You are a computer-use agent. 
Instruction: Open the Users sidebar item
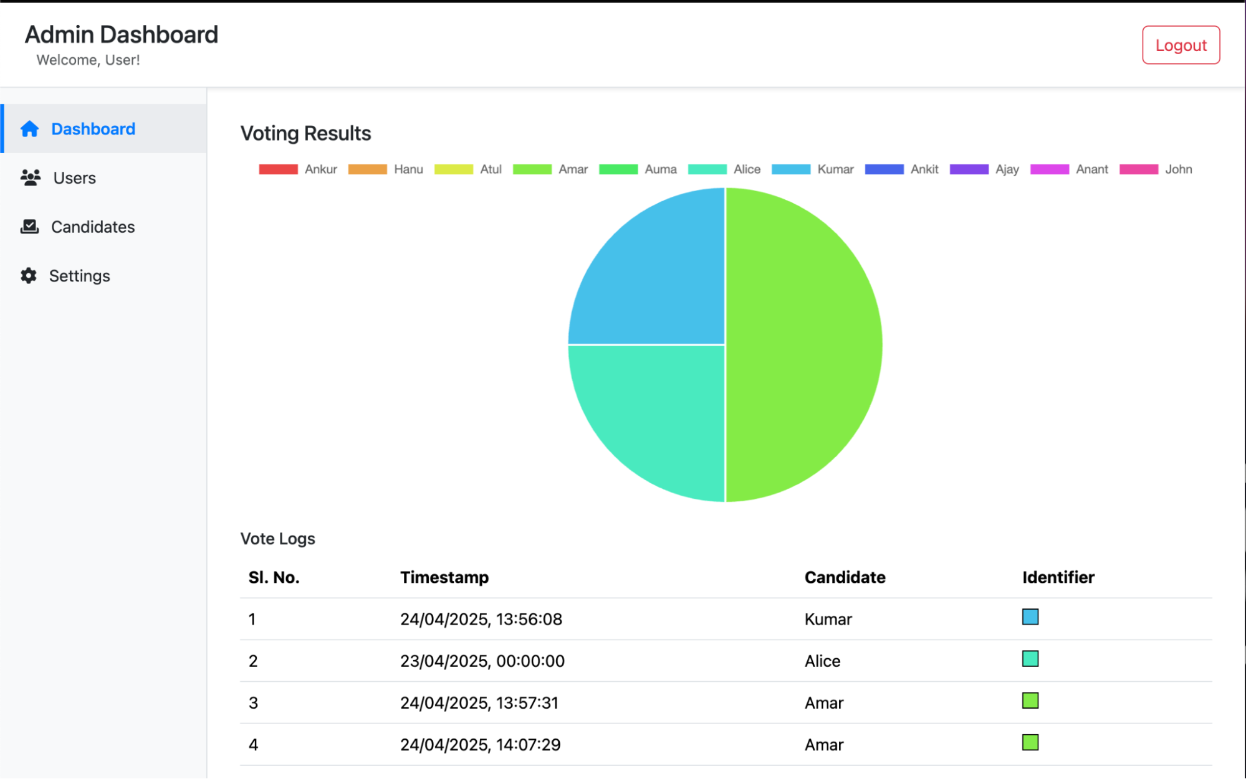[74, 178]
